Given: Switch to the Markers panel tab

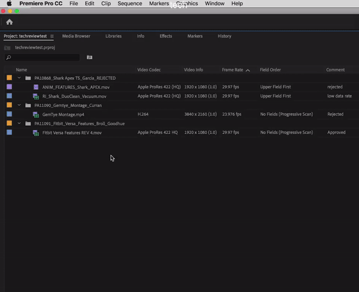Looking at the screenshot, I should [195, 36].
